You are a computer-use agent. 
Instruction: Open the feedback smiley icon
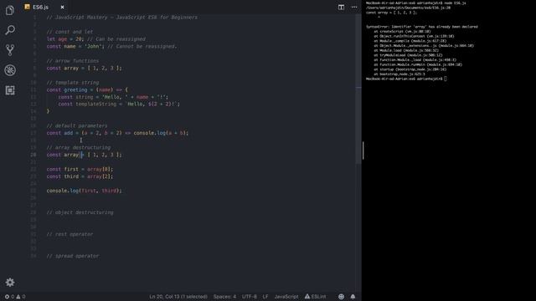click(x=341, y=297)
